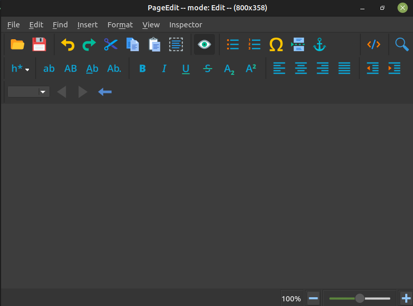Click in the page editing area

click(x=206, y=196)
